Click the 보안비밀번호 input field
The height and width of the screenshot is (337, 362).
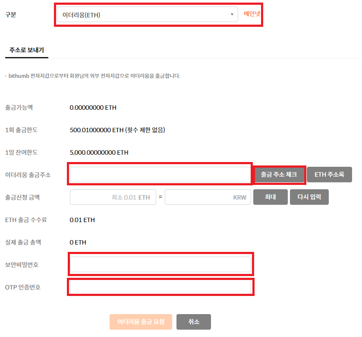(x=160, y=264)
